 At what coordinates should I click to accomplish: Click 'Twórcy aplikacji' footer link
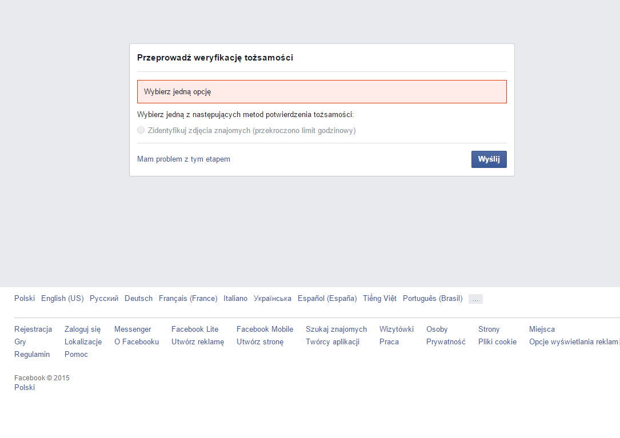tap(333, 342)
